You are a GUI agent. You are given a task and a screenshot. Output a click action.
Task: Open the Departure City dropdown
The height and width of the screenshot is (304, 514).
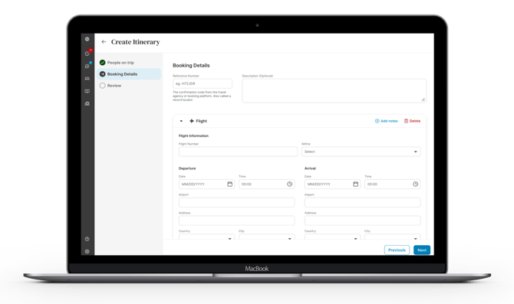point(266,237)
